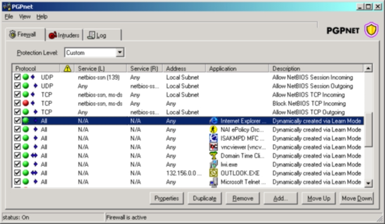Viewport: 385px width, 224px height.
Task: Disable the OUTLOOK.EXE rule checkbox
Action: (x=17, y=173)
